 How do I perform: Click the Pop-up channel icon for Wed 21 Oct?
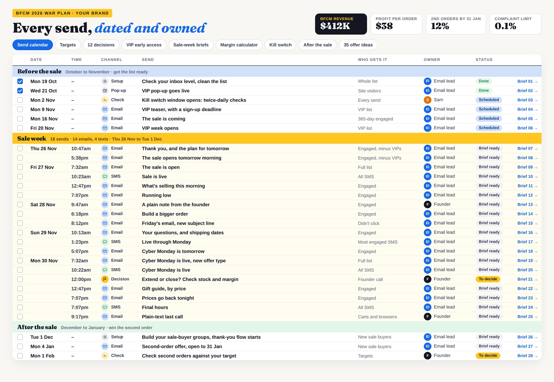(x=105, y=91)
